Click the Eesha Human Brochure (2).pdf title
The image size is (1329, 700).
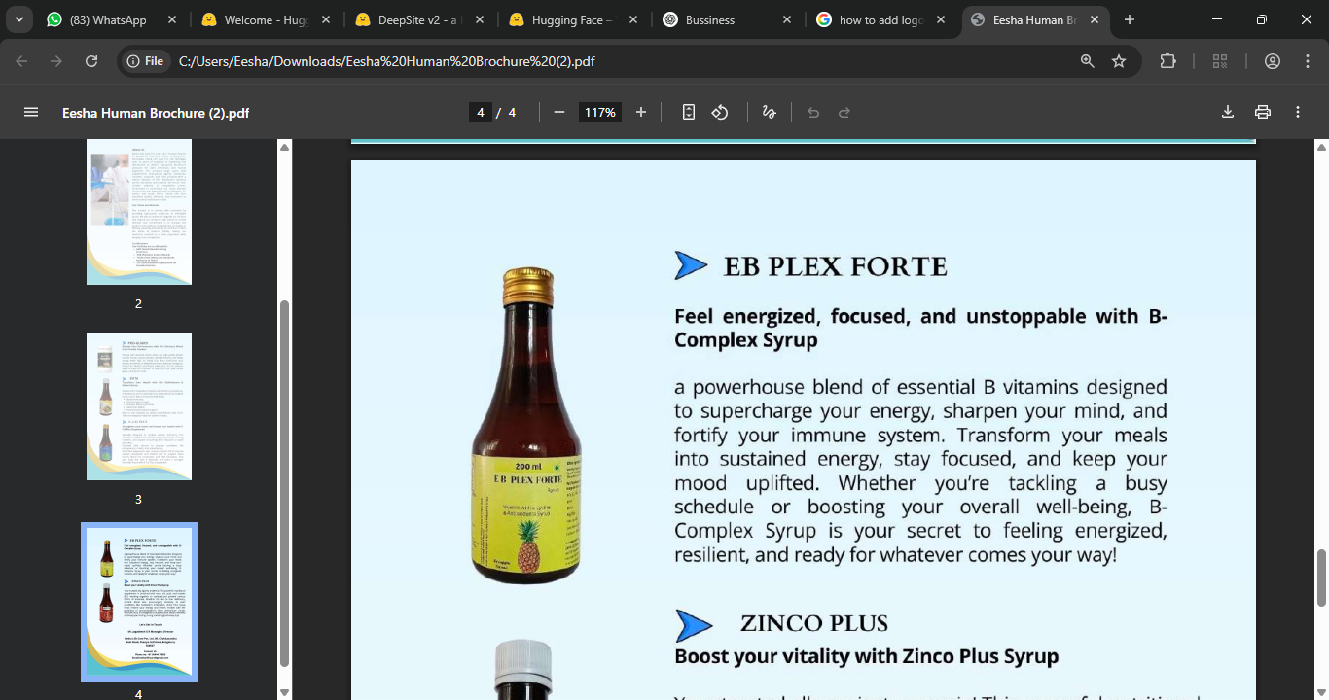click(x=156, y=113)
